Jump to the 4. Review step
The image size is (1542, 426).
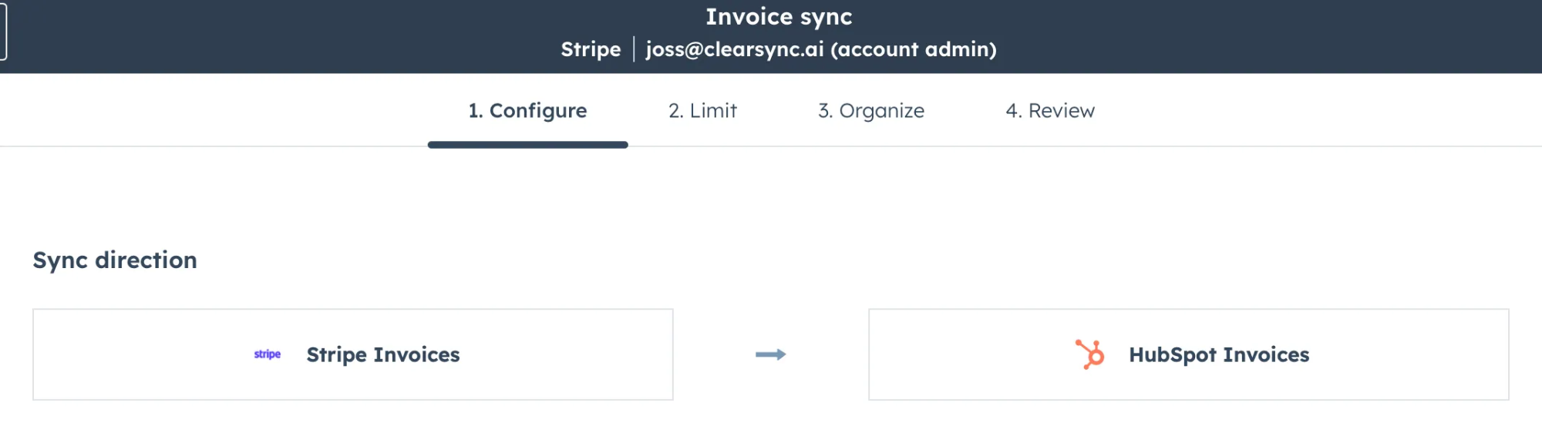pos(1049,111)
